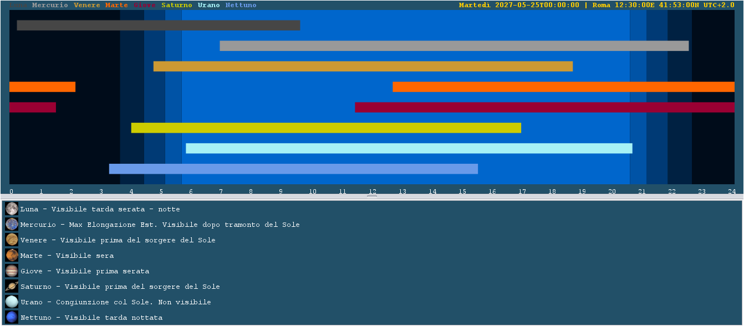
Task: Select the Saturno legend label at top
Action: pyautogui.click(x=177, y=5)
